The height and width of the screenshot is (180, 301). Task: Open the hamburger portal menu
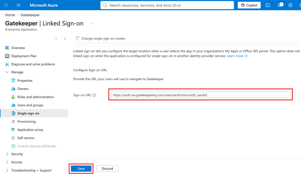(x=18, y=5)
